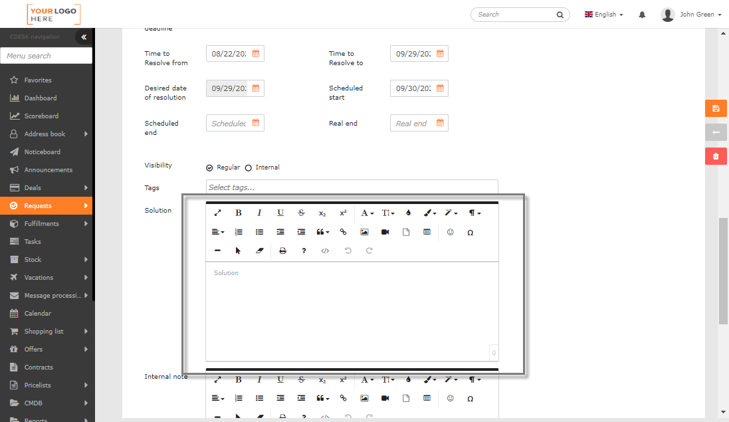The height and width of the screenshot is (422, 729).
Task: Underline text in Solution editor
Action: 280,213
